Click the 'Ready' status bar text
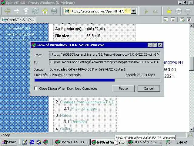Screen dimensions: 194x146 click(x=5, y=135)
